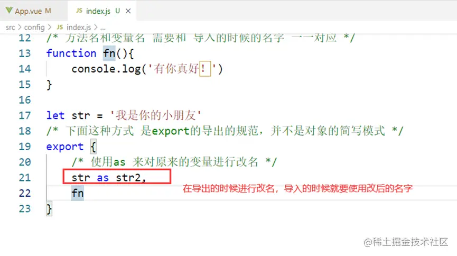Click the JS icon on index.js tab
Screen dimensions: 457x256
click(x=79, y=11)
